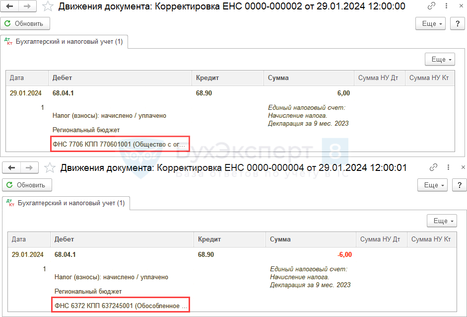The height and width of the screenshot is (317, 467).
Task: Expand the Еще menu beside help in 0000-000002 window
Action: [x=430, y=23]
